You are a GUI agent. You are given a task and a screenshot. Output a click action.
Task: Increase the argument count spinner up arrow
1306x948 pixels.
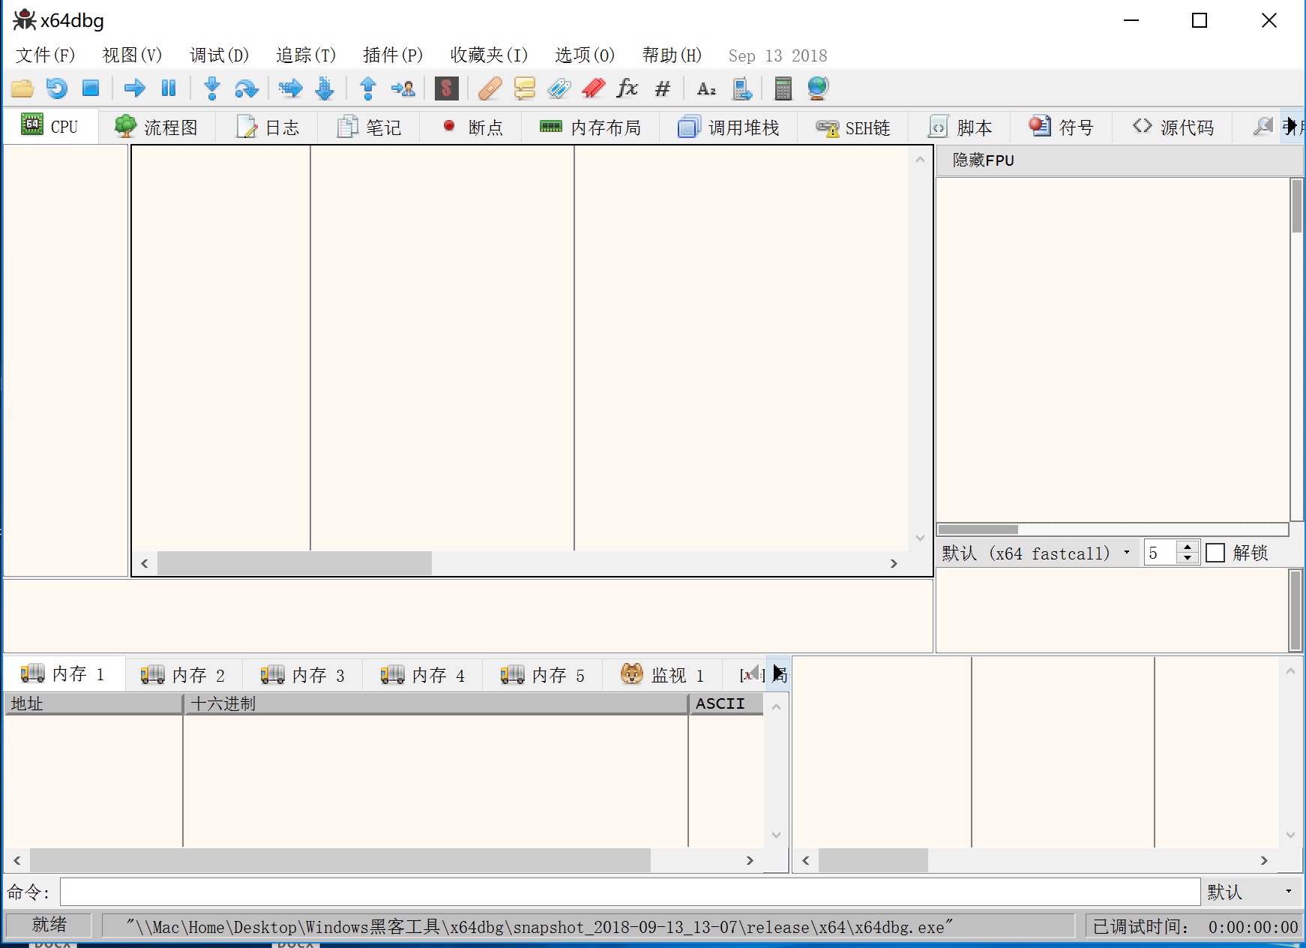click(1188, 547)
